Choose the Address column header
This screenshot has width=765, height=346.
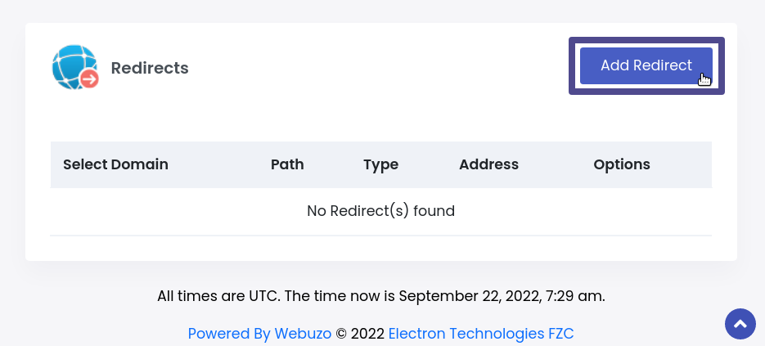(488, 164)
